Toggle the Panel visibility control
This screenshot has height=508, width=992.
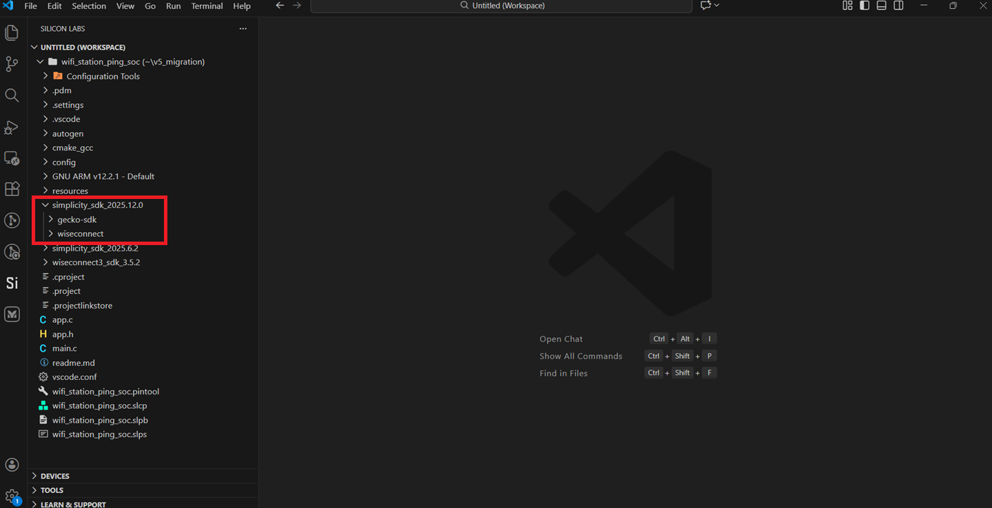point(882,6)
